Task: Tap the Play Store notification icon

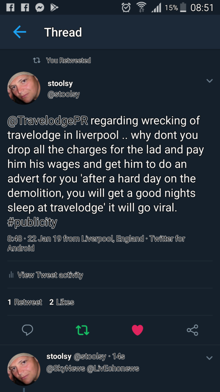Action: pos(54,8)
